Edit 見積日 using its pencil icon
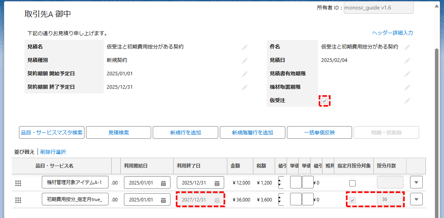 pos(407,60)
